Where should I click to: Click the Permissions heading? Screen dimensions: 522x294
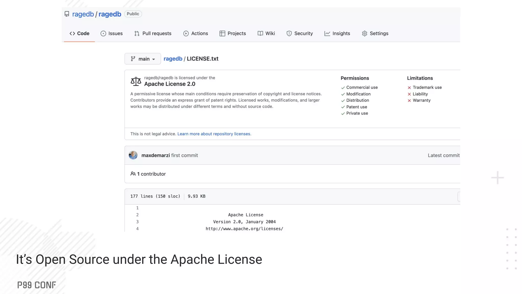coord(355,78)
